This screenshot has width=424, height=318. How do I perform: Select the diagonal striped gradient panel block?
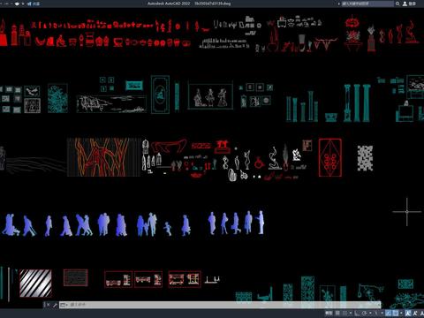point(35,283)
